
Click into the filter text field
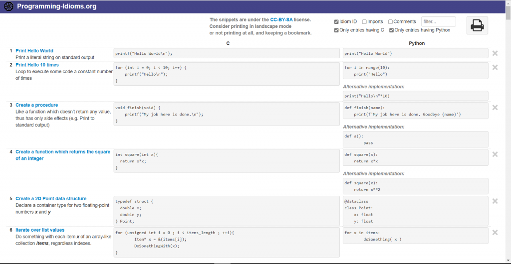pyautogui.click(x=438, y=22)
